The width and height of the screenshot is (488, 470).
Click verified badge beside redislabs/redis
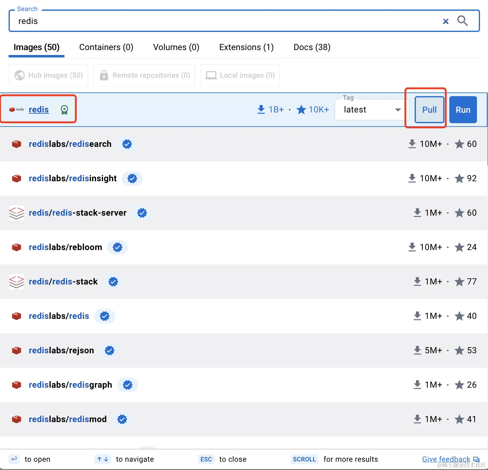click(x=105, y=316)
